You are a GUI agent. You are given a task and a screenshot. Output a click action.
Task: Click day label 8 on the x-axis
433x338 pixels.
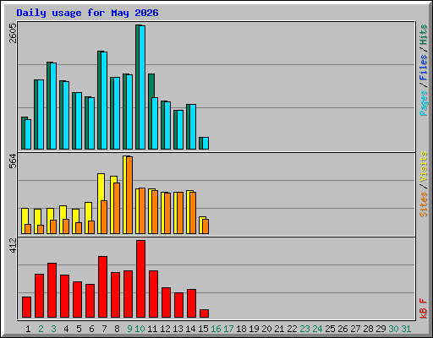(117, 329)
